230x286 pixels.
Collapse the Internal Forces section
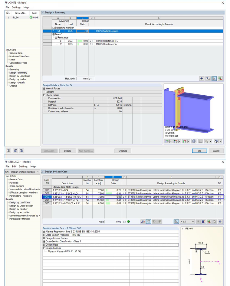pyautogui.click(x=44, y=88)
